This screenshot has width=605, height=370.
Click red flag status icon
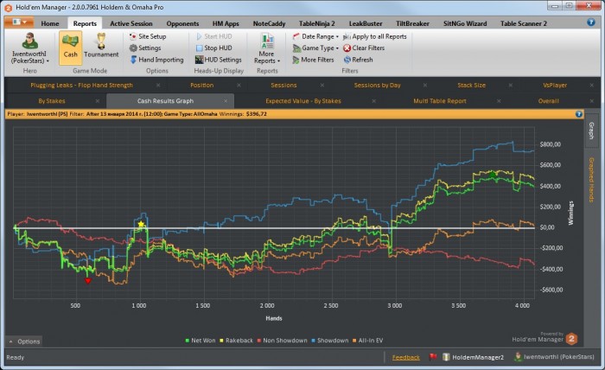click(433, 357)
